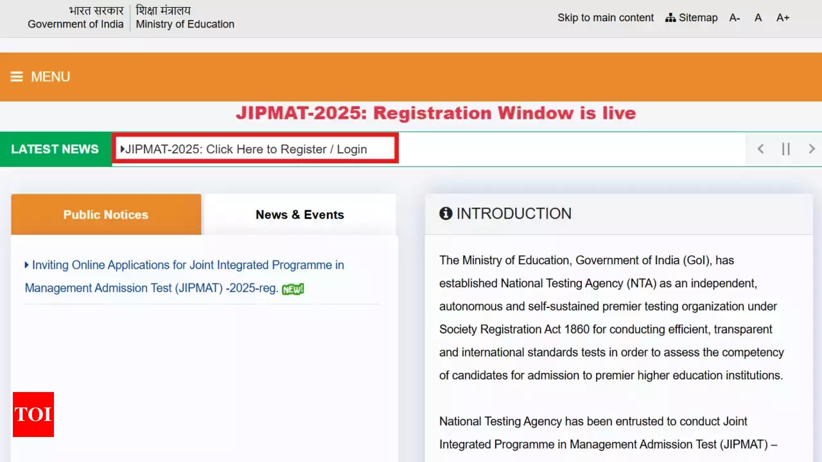This screenshot has width=822, height=462.
Task: Click the Sitemap icon
Action: tap(670, 18)
